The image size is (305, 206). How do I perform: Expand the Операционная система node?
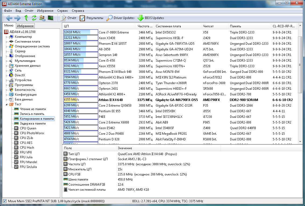point(7,47)
